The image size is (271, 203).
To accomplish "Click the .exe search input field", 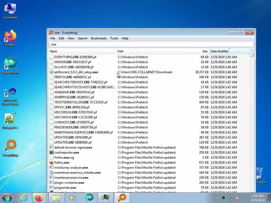I will [x=151, y=44].
